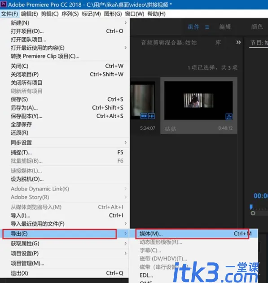
Task: Open the 库 panel tab
Action: pos(218,43)
